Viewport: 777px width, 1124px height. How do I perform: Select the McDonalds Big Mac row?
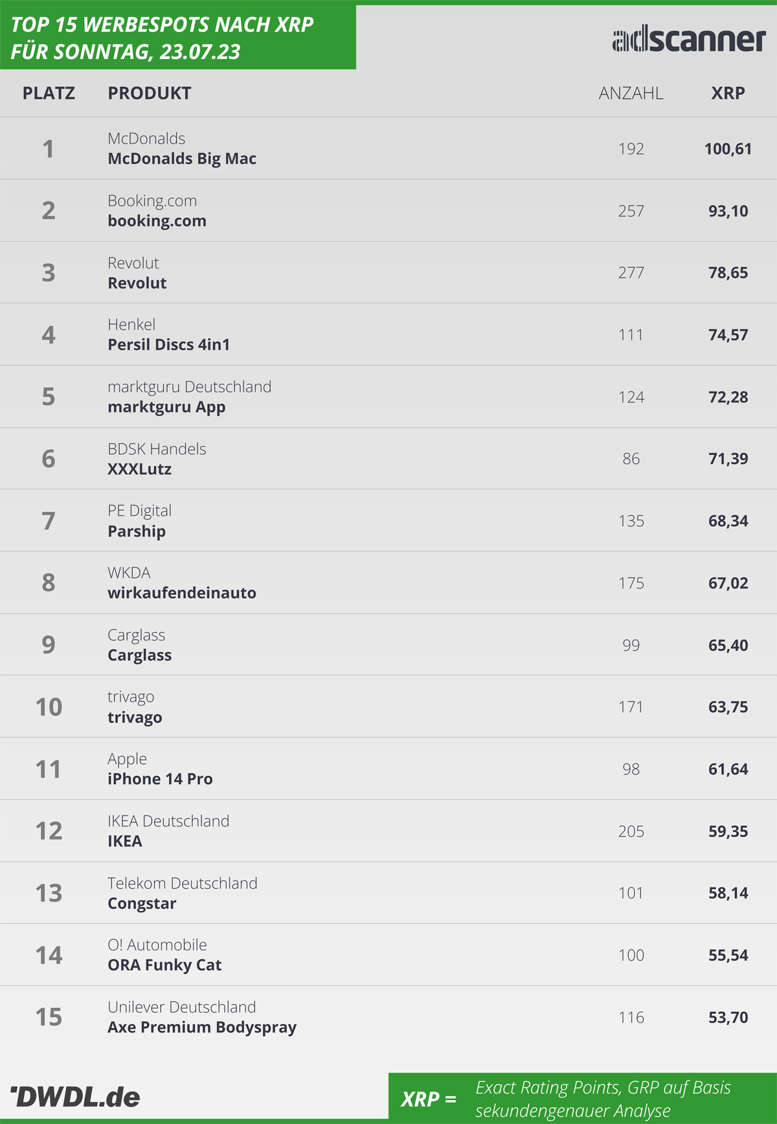tap(388, 148)
